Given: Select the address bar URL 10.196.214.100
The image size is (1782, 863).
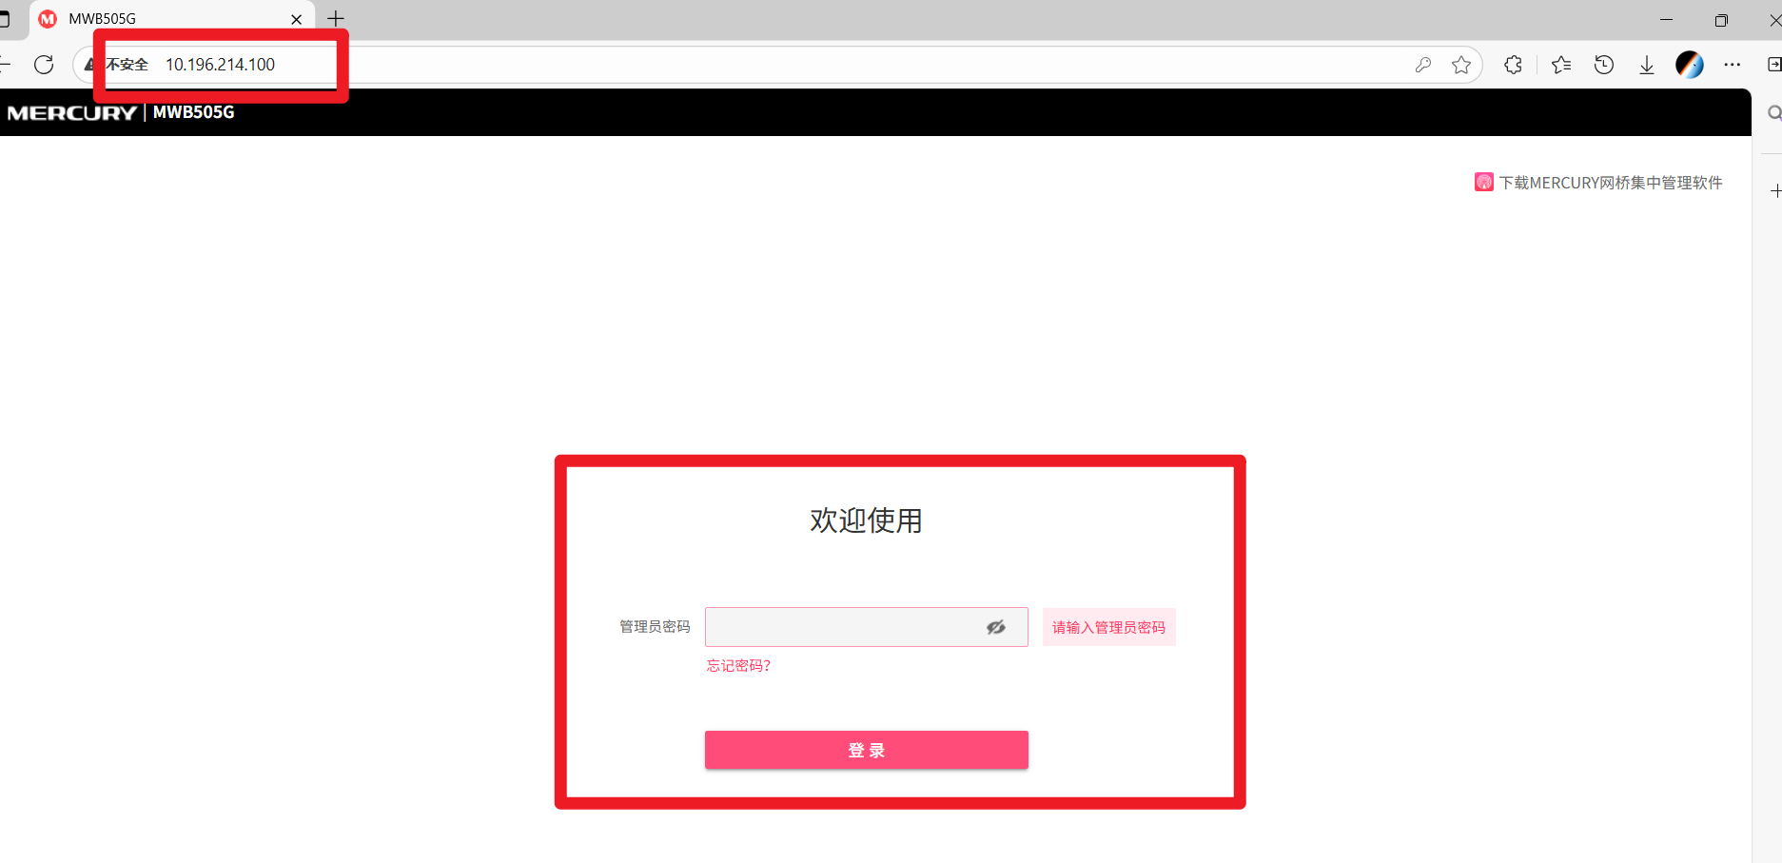Looking at the screenshot, I should click(x=221, y=65).
